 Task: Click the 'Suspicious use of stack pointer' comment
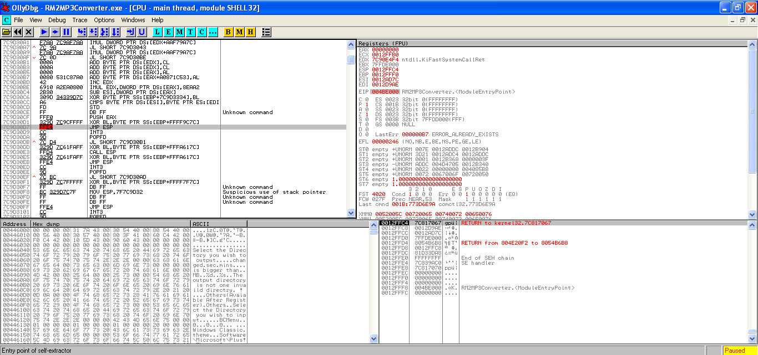click(x=274, y=192)
